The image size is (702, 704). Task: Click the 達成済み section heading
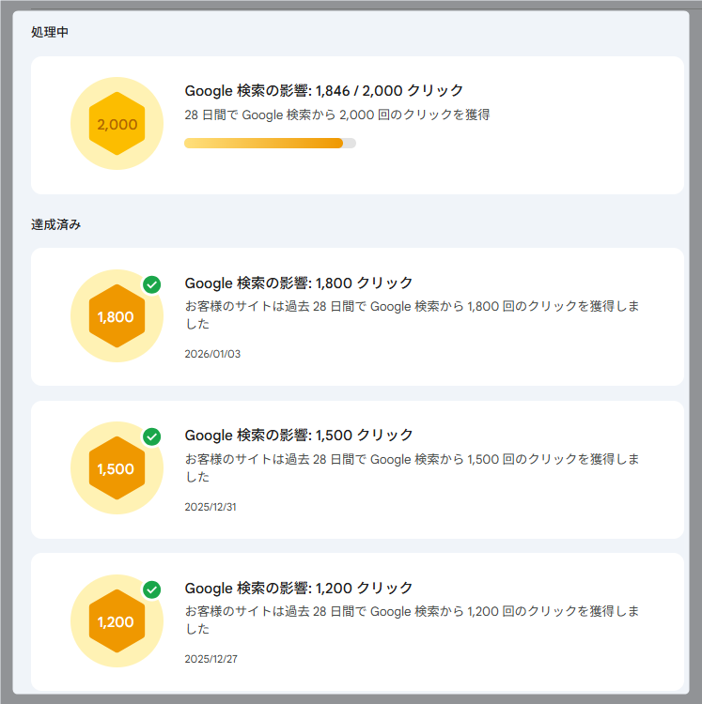(55, 225)
